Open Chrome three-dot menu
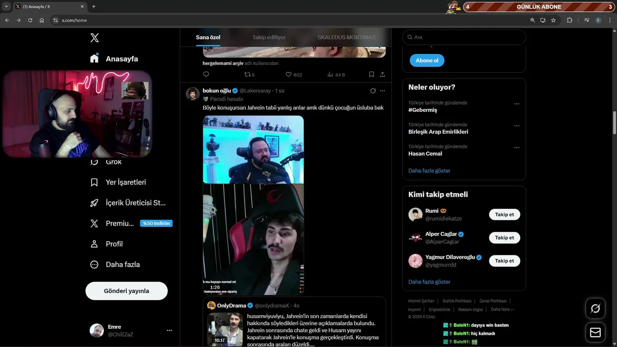 coord(610,20)
